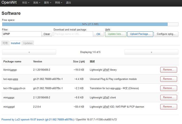The width and height of the screenshot is (182, 124).
Task: Confirm package install with OK
Action: (98, 34)
